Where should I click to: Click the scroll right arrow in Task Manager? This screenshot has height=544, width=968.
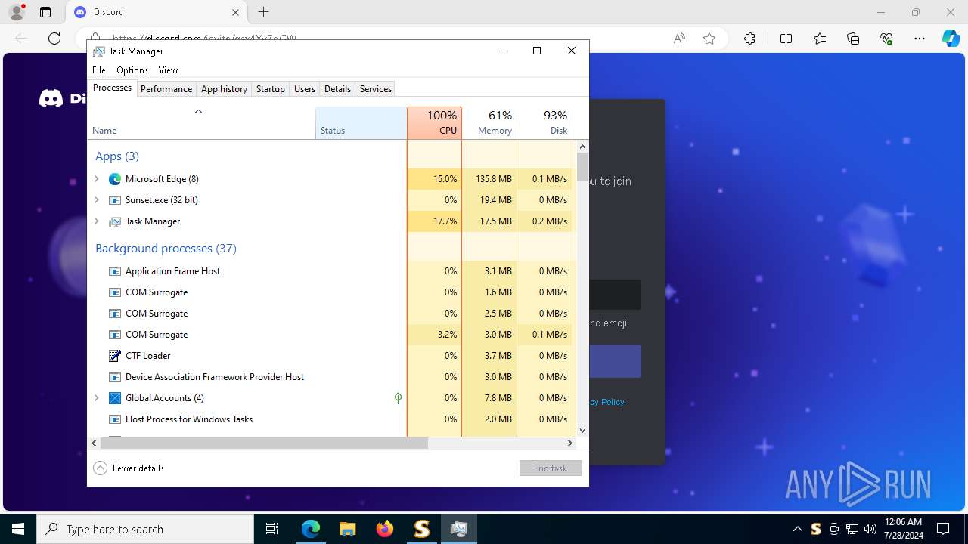point(570,443)
